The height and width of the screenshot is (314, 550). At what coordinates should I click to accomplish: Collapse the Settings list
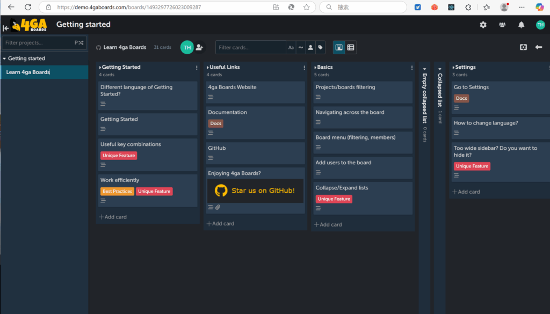tap(453, 67)
